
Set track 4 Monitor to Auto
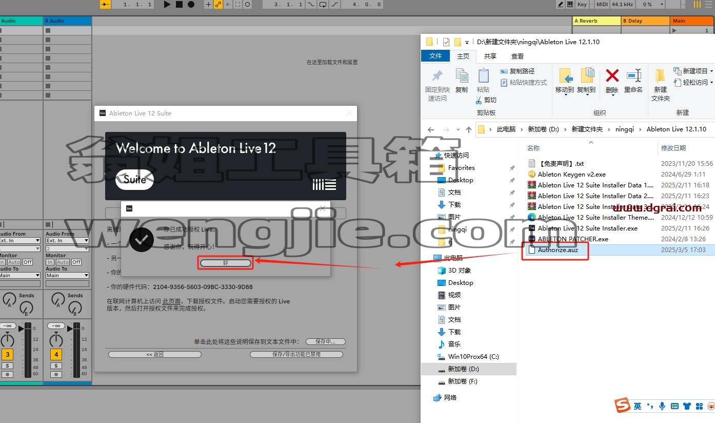(x=63, y=262)
